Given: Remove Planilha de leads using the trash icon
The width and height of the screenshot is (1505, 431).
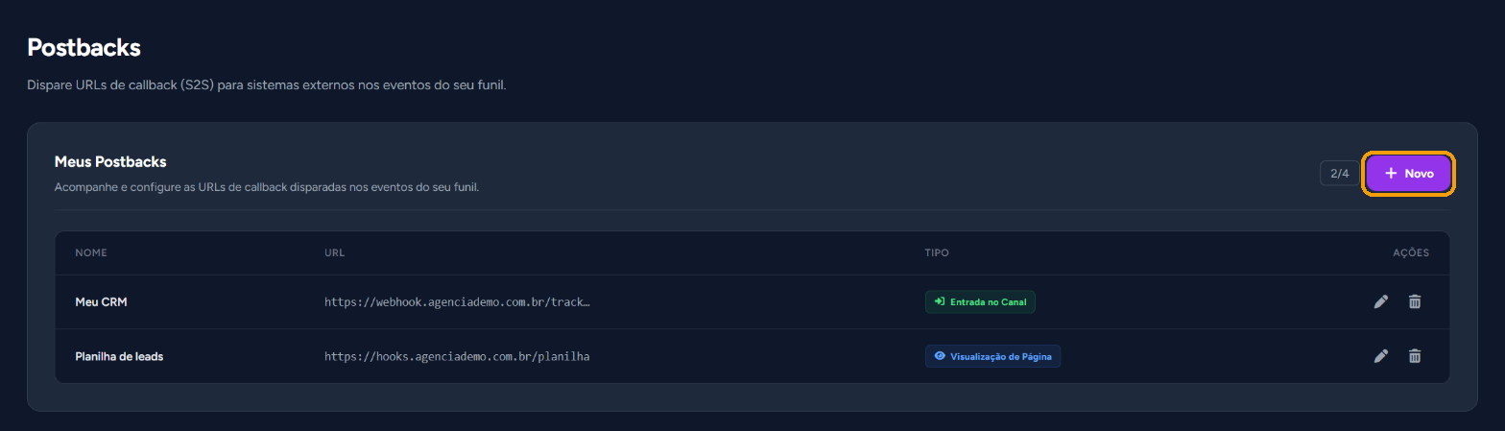Looking at the screenshot, I should [x=1414, y=356].
